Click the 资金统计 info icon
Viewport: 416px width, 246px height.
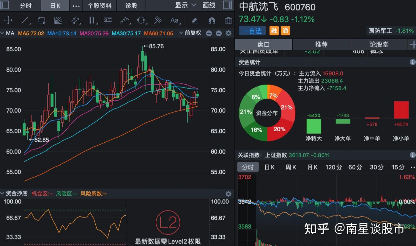tap(412, 62)
